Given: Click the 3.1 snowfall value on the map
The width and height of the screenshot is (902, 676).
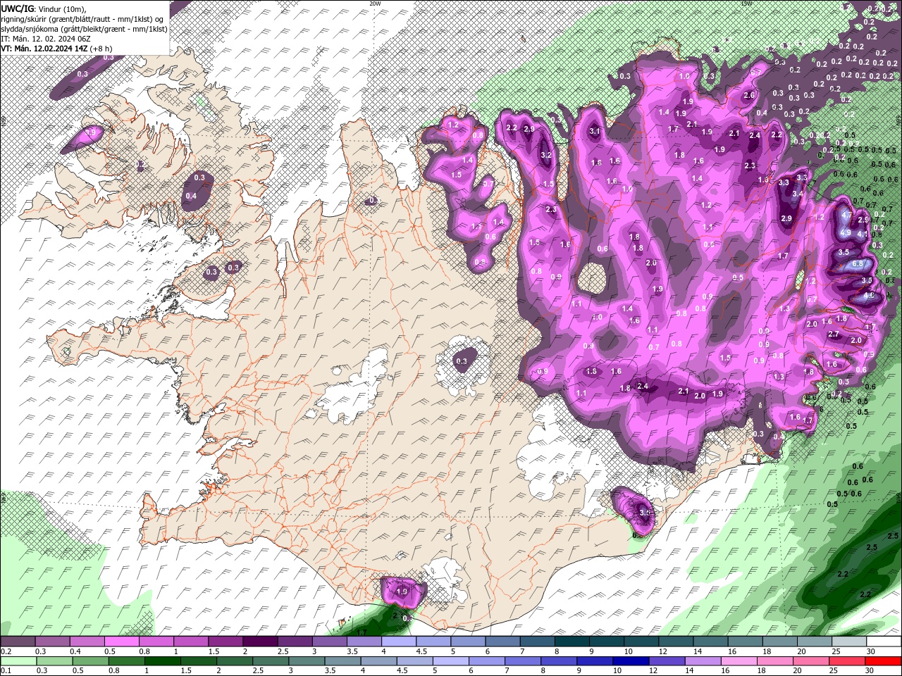Looking at the screenshot, I should point(594,131).
